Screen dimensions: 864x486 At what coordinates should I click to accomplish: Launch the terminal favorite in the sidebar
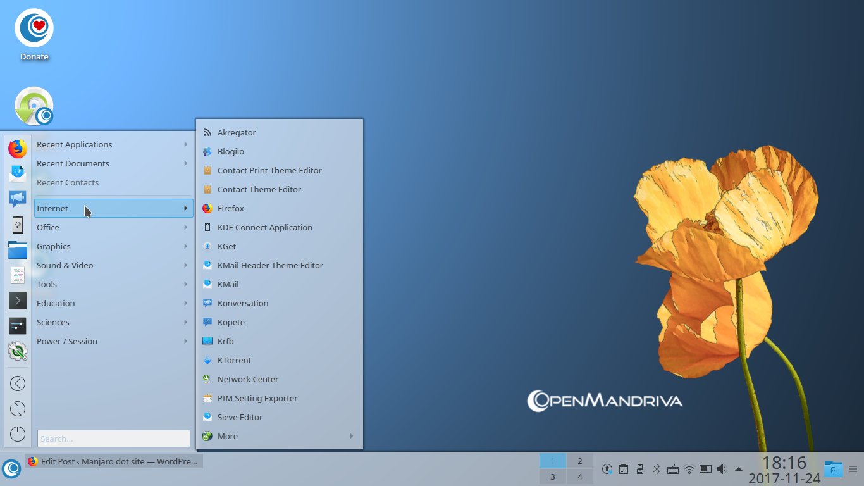pos(18,301)
